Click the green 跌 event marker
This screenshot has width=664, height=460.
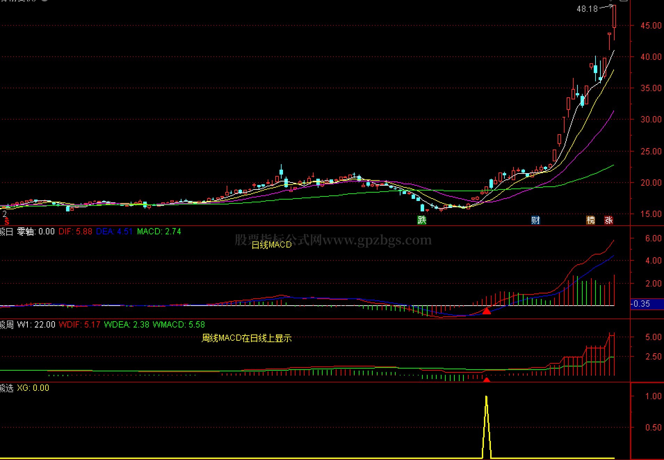pyautogui.click(x=422, y=220)
